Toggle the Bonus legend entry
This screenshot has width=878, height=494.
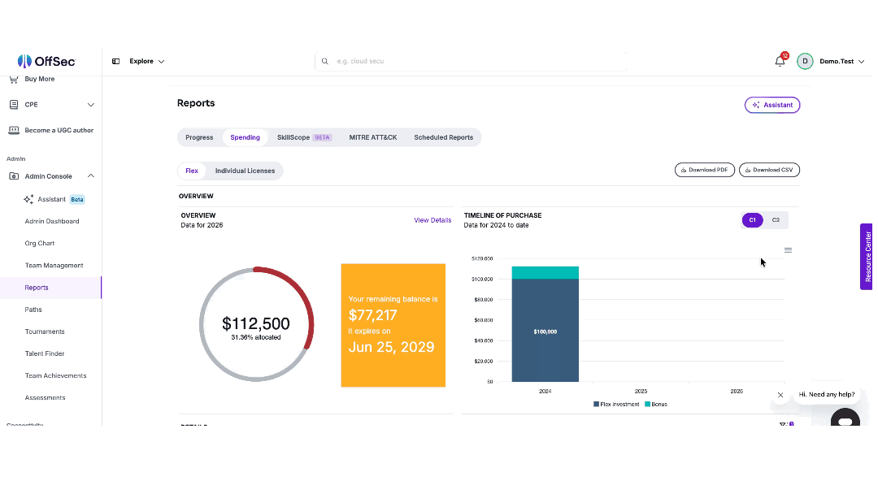pyautogui.click(x=656, y=405)
